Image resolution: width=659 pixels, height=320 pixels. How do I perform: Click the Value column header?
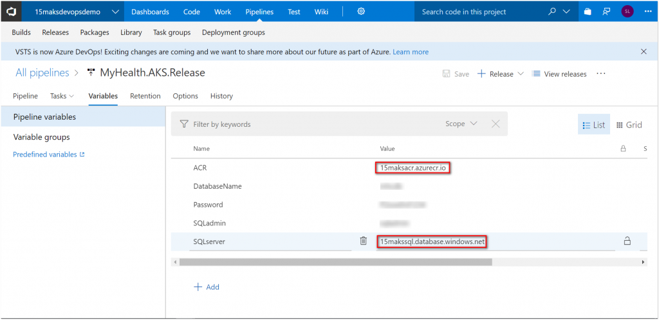point(387,149)
